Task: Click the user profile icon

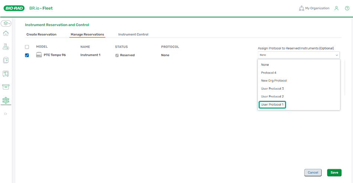Action: pos(336,8)
